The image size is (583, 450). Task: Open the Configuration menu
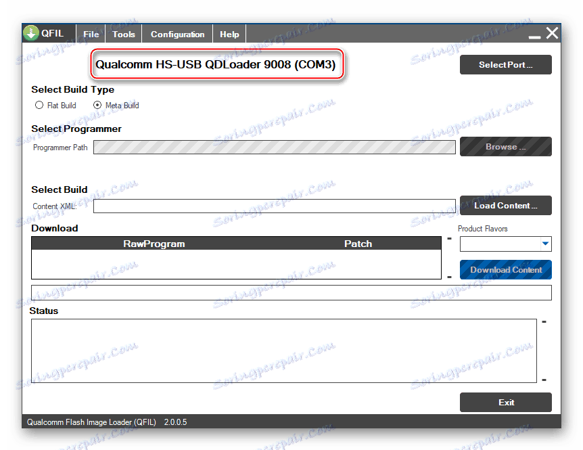[177, 35]
